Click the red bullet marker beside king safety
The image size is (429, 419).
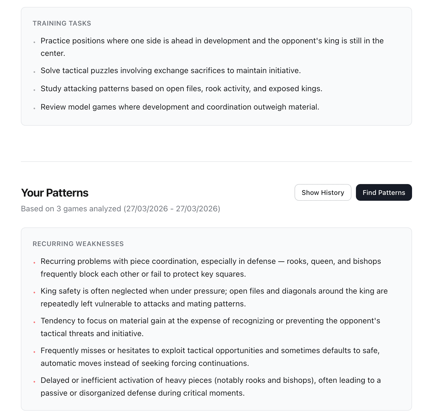click(x=34, y=292)
